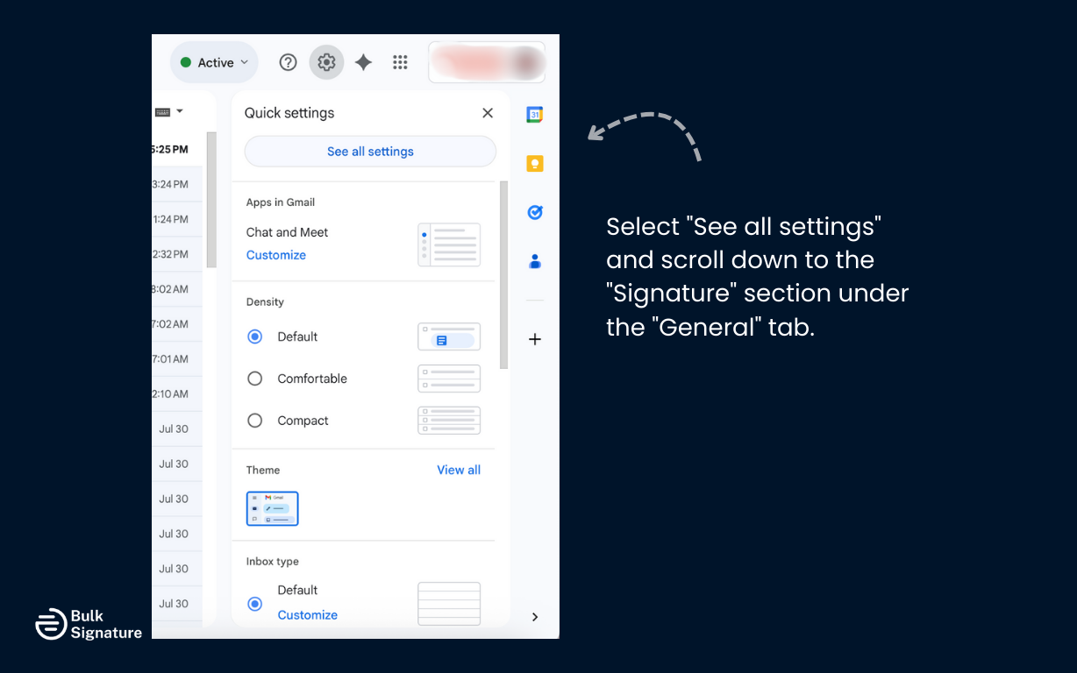Open the input tools keyboard dropdown
1077x673 pixels.
(x=168, y=111)
